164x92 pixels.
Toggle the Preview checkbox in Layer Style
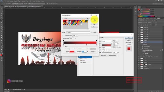127,44
